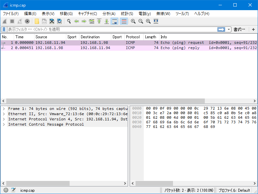
Task: Click the プロファイル: Default status entry
Action: (x=234, y=190)
